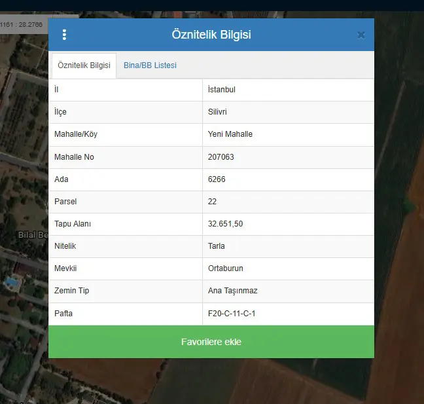The height and width of the screenshot is (404, 424).
Task: Click the Ada value 6266
Action: tap(217, 179)
